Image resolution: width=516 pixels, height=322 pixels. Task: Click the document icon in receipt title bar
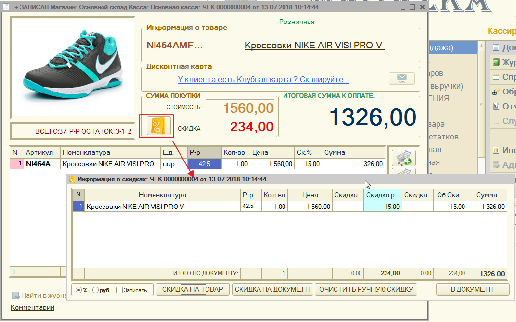[x=6, y=7]
